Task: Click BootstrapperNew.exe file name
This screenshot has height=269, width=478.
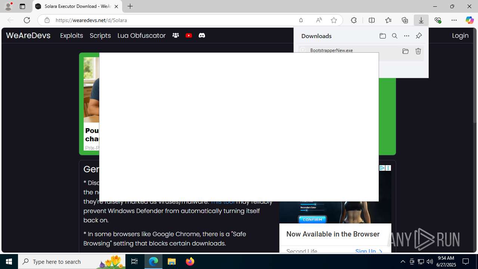Action: (x=331, y=50)
